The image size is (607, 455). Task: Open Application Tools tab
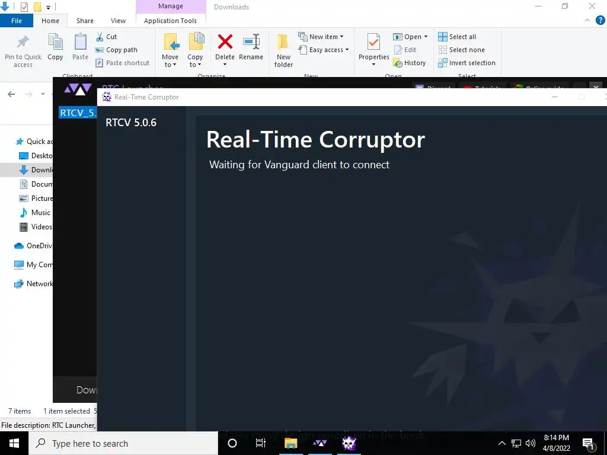170,21
